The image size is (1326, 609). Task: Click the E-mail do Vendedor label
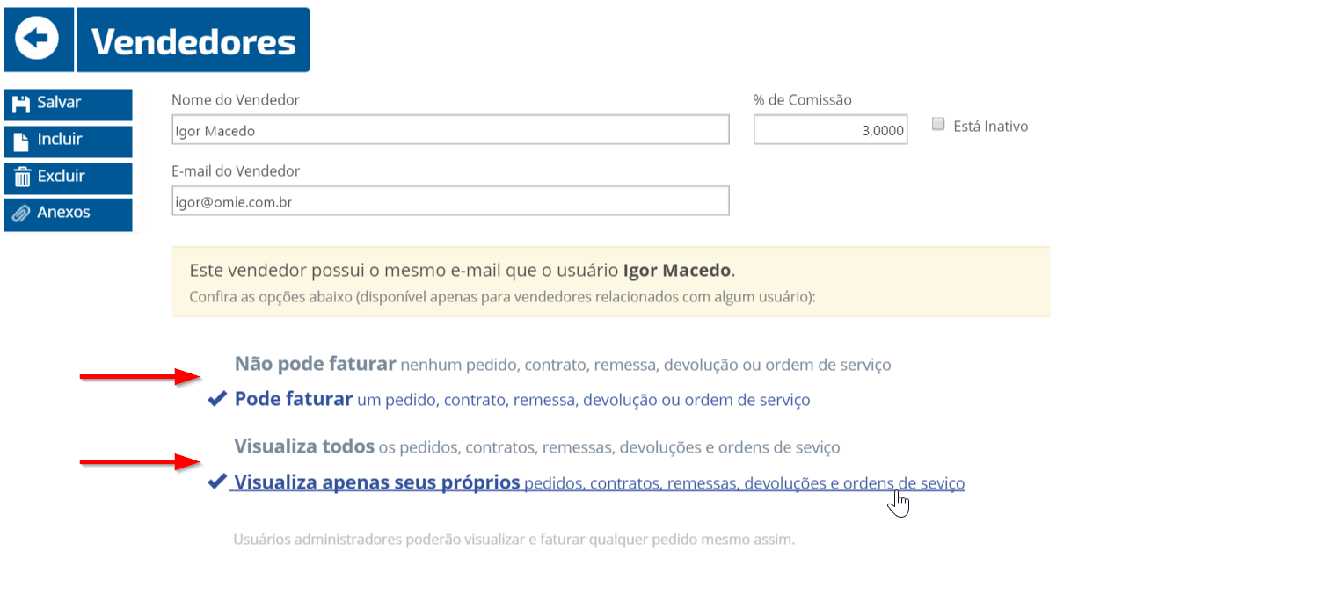[x=236, y=171]
